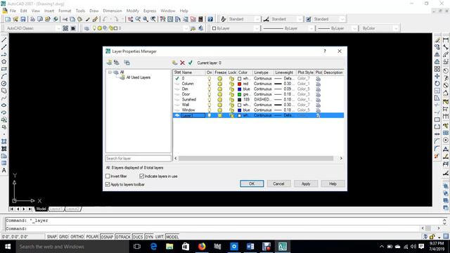Viewport: 450px width, 253px height.
Task: Collapse the All filter tree node
Action: pos(110,72)
